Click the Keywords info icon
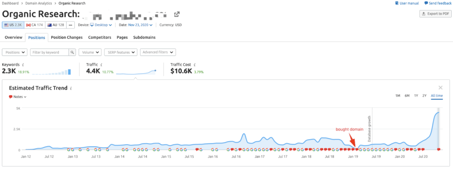This screenshot has width=453, height=169. (23, 65)
